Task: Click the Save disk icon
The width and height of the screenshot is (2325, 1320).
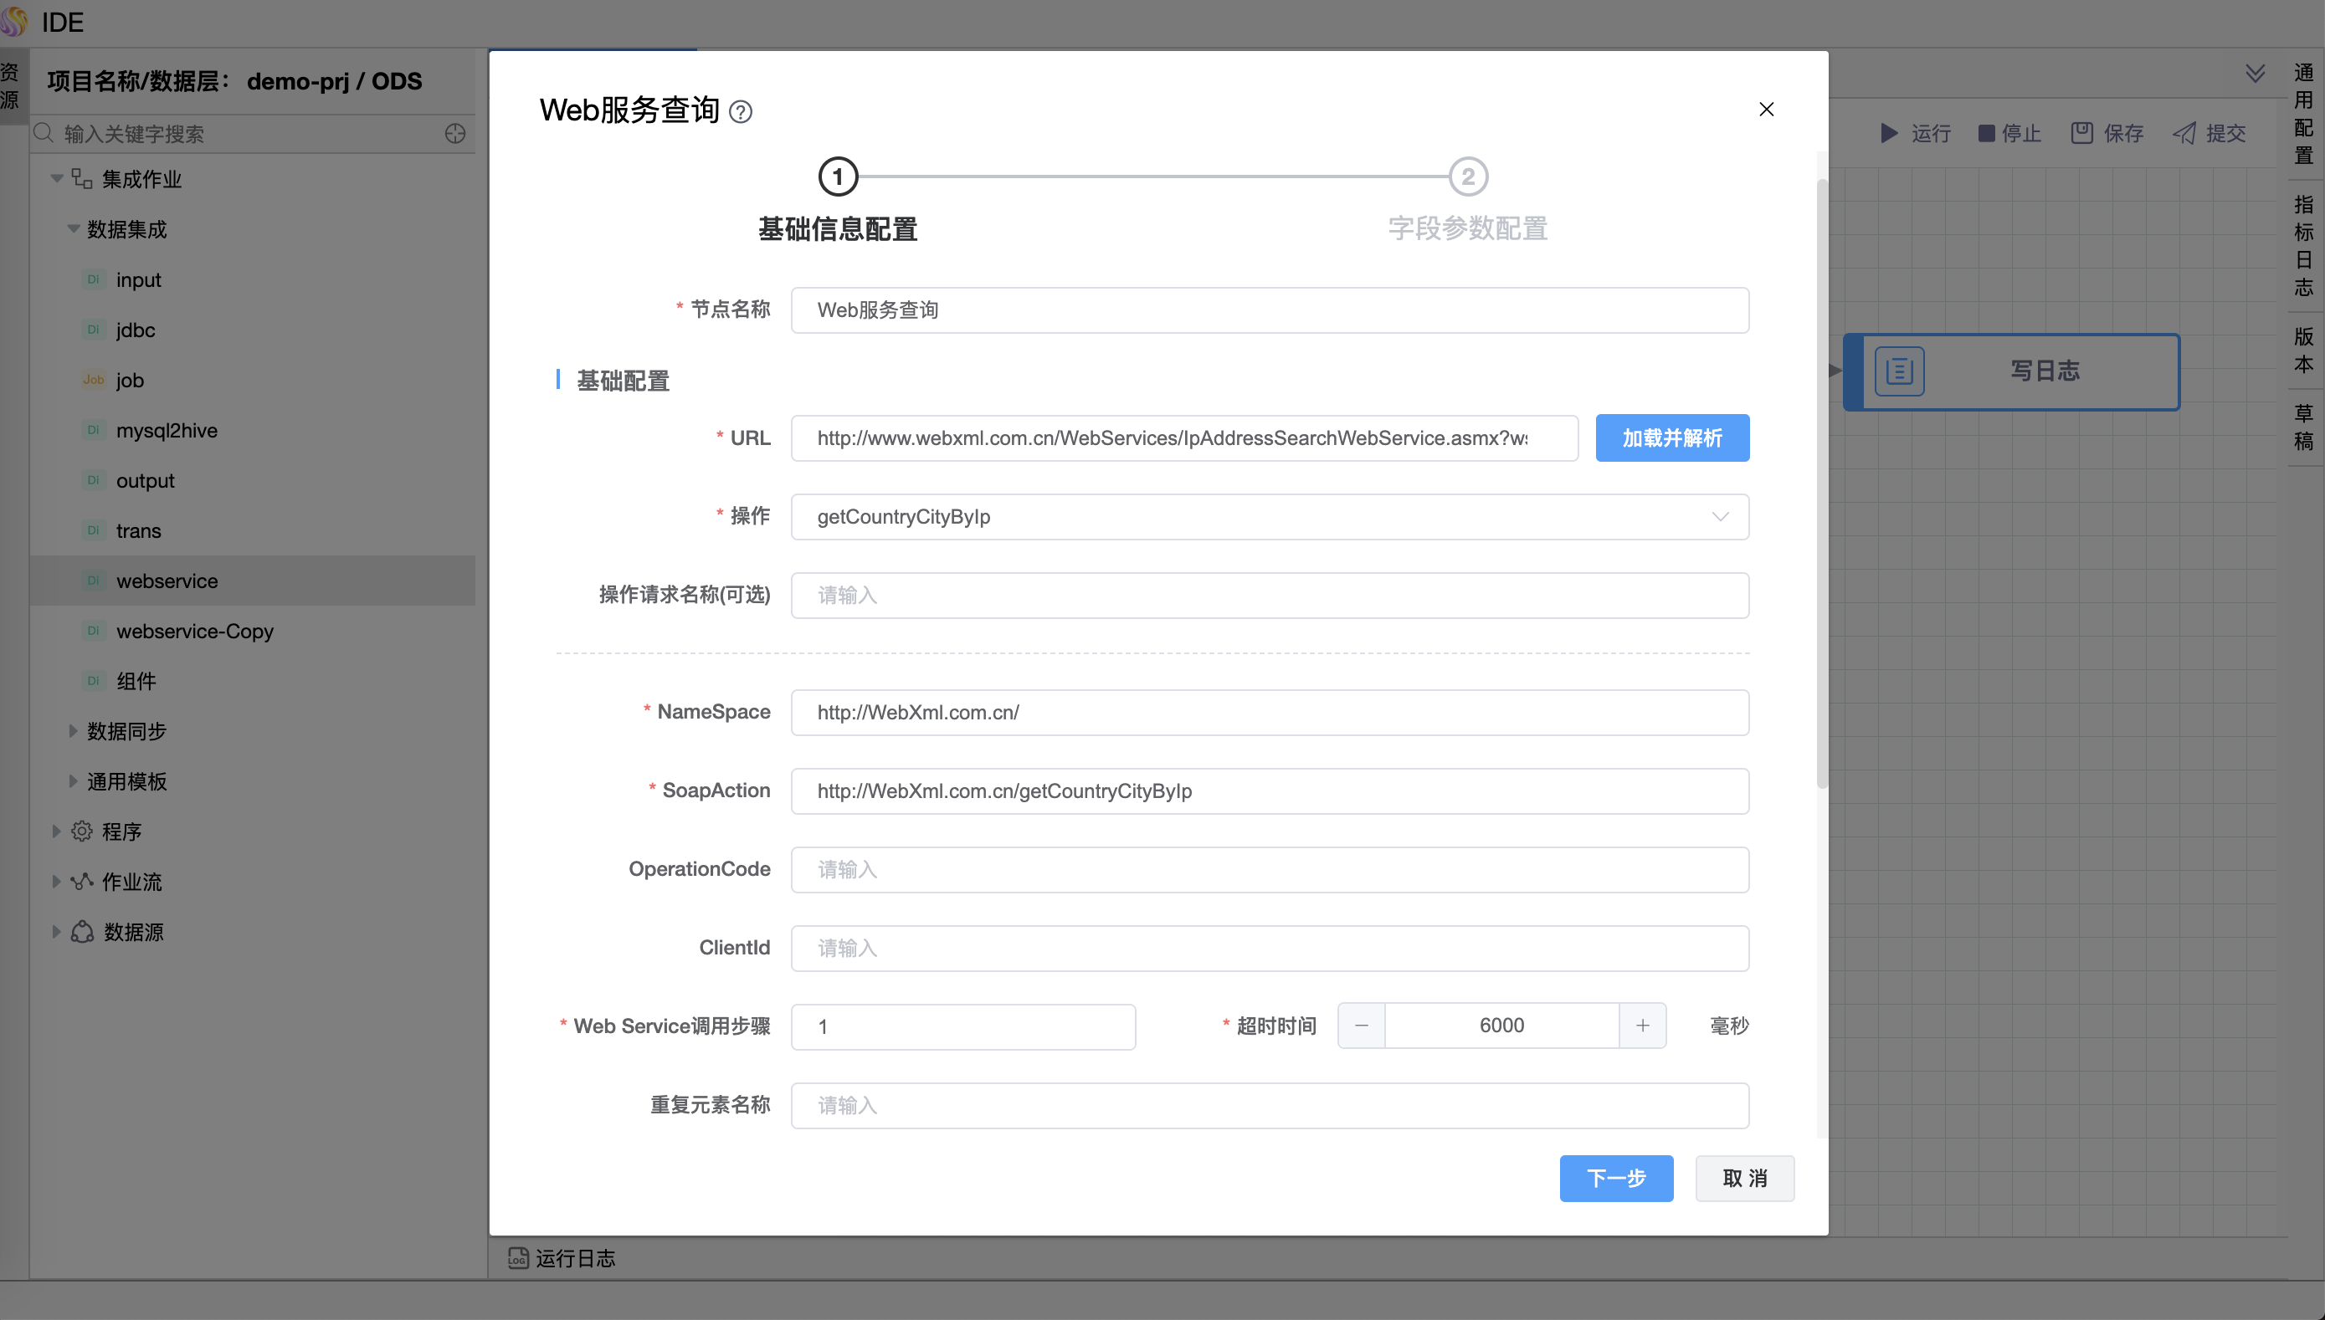Action: click(x=2081, y=133)
